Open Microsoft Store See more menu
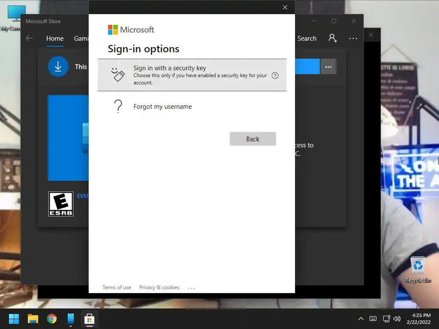This screenshot has height=329, width=439. point(353,38)
